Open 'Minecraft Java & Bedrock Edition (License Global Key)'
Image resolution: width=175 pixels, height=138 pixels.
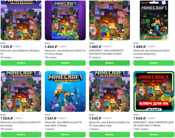(x=151, y=52)
